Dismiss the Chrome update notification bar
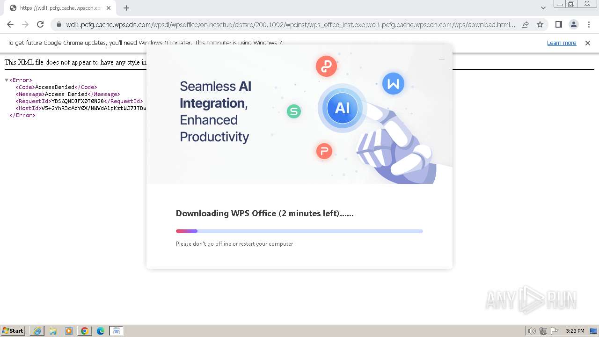The height and width of the screenshot is (337, 599). tap(588, 43)
